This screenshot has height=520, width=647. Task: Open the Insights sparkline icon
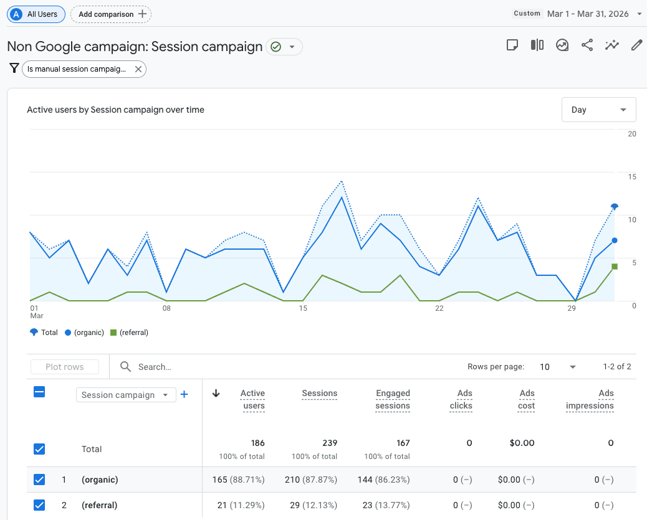point(612,45)
